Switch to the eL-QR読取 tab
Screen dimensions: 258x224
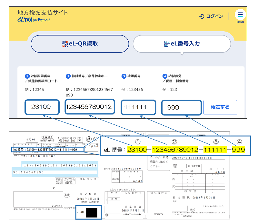point(80,44)
